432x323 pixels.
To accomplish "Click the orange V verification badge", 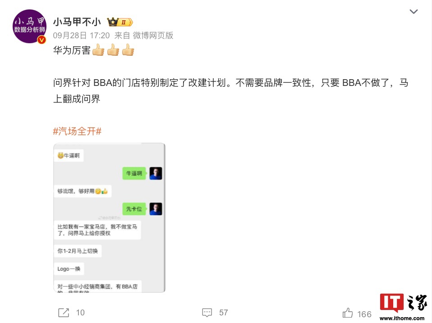I will point(41,40).
